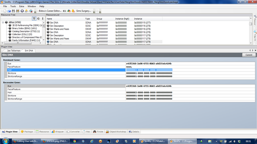Screen dimensions: 257x144
Task: Click the green and red people icon
Action: (69, 11)
